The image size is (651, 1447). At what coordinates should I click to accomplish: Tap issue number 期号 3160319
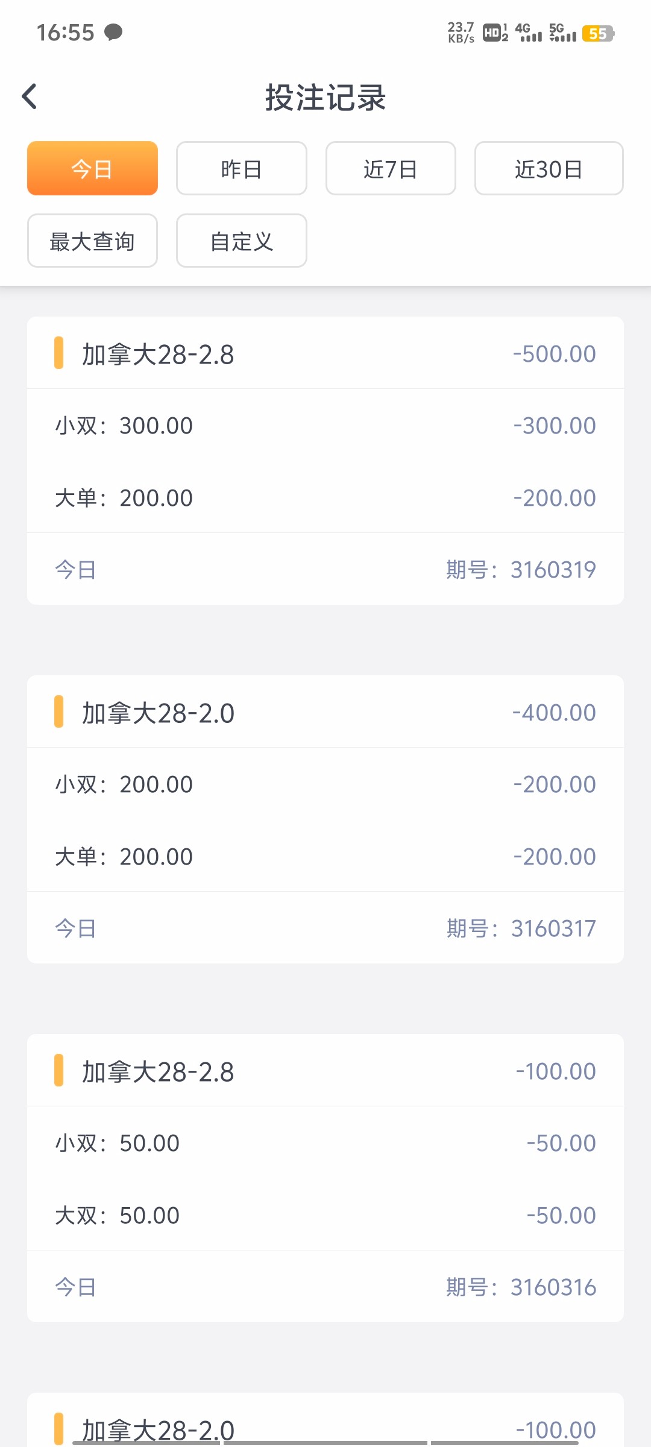pos(521,570)
